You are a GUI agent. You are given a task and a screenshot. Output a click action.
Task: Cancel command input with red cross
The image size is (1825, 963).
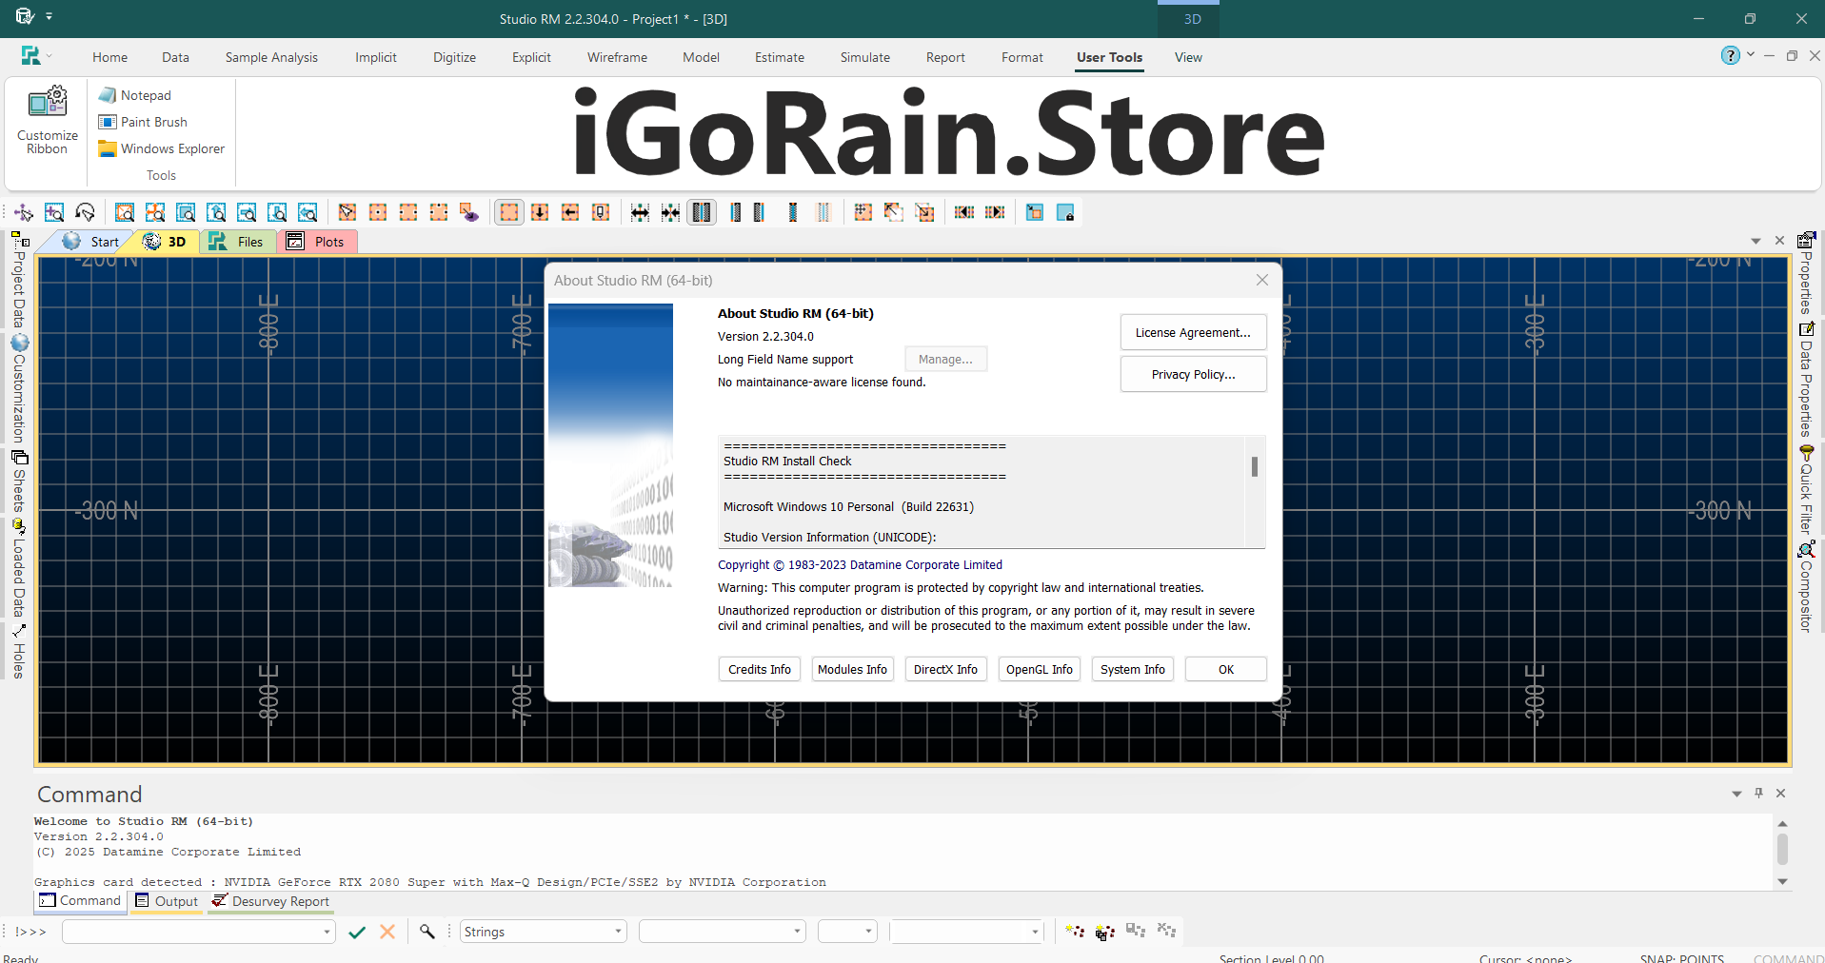coord(387,932)
